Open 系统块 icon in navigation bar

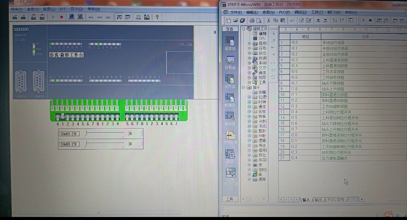[230, 119]
